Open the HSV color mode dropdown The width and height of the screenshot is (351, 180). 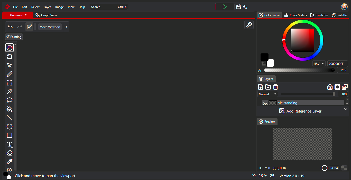[x=319, y=64]
